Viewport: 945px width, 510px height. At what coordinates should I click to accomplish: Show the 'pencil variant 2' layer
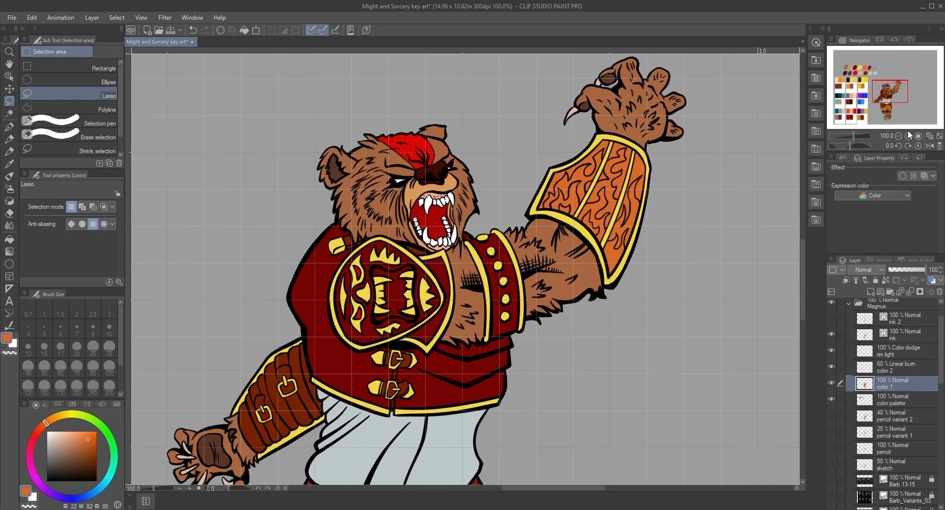tap(832, 416)
